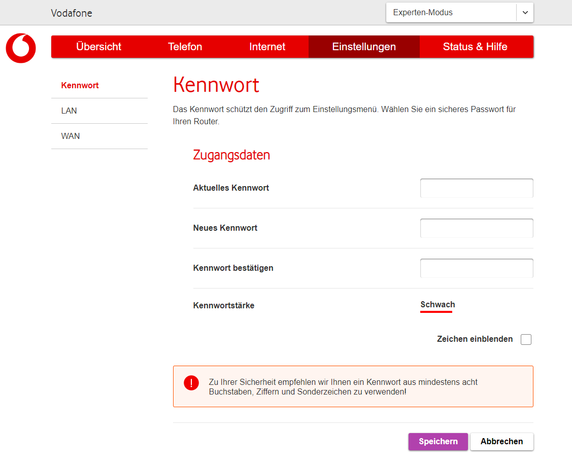The height and width of the screenshot is (464, 572).
Task: Click the Schwach strength indicator
Action: 438,305
